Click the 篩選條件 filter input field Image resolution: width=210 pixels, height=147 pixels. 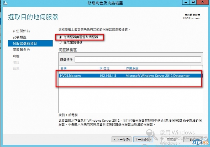pyautogui.click(x=138, y=59)
